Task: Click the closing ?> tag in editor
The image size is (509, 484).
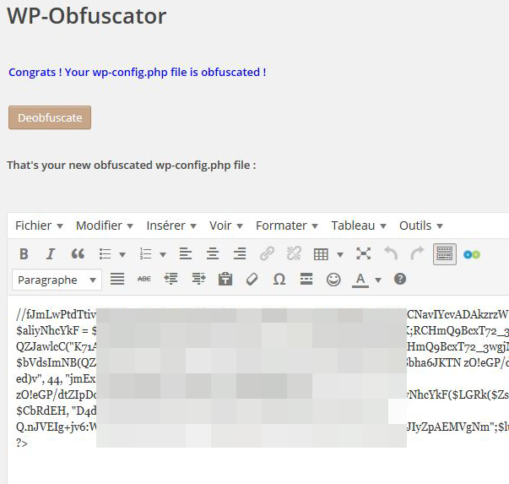Action: click(x=22, y=443)
